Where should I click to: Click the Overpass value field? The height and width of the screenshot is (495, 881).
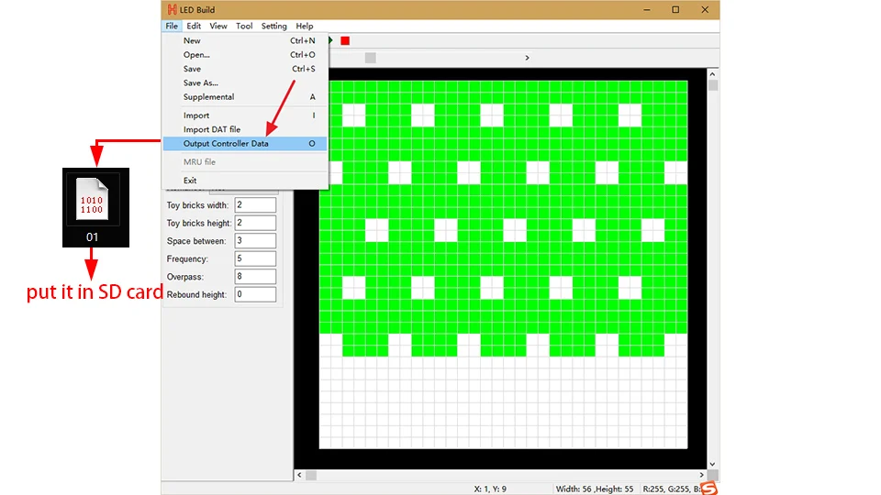[x=255, y=277]
